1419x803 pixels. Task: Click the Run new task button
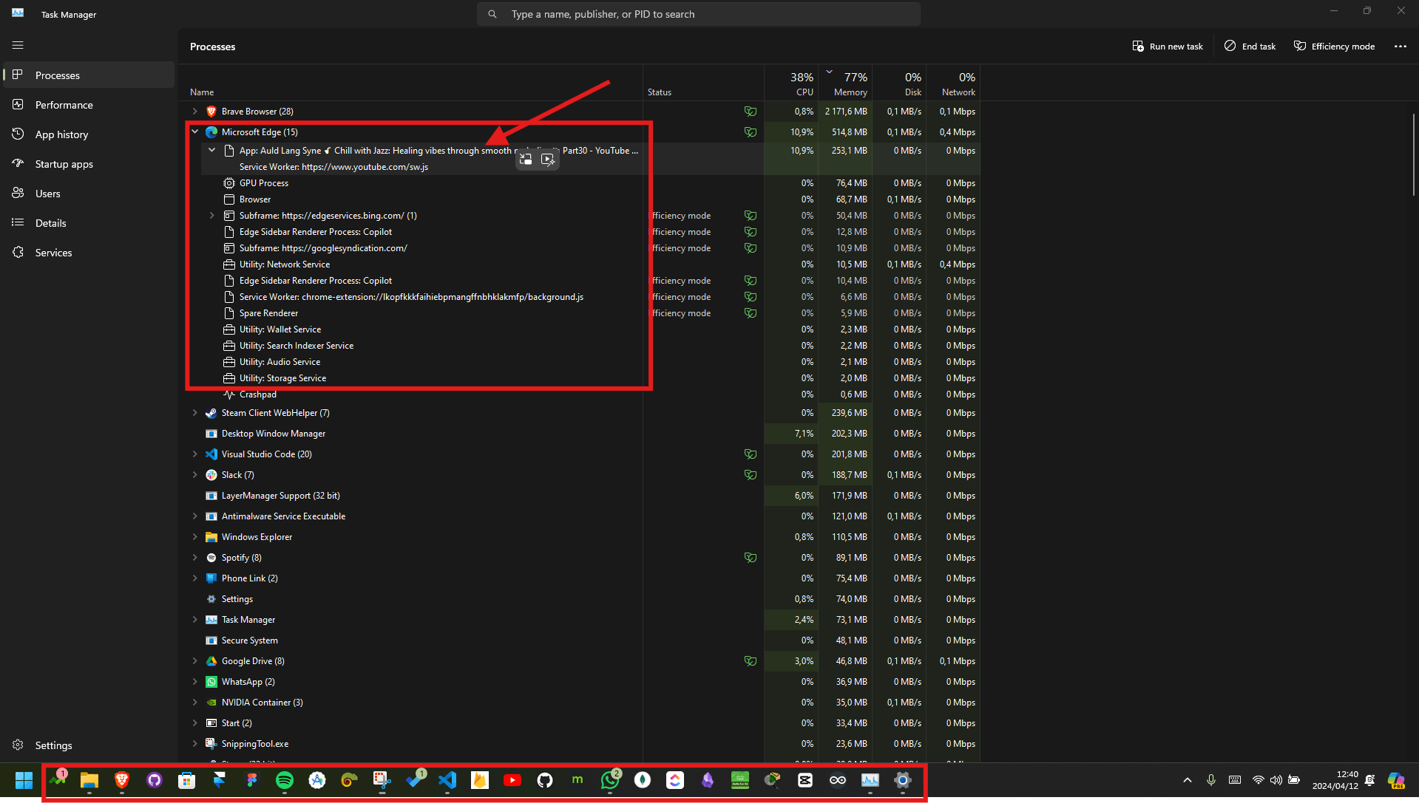pos(1167,46)
